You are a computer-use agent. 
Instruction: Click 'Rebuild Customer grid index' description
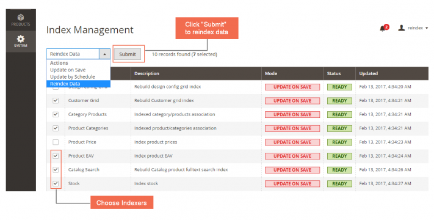(164, 100)
